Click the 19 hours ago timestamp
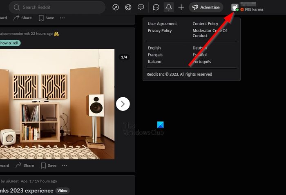286x195 pixels. click(46, 181)
